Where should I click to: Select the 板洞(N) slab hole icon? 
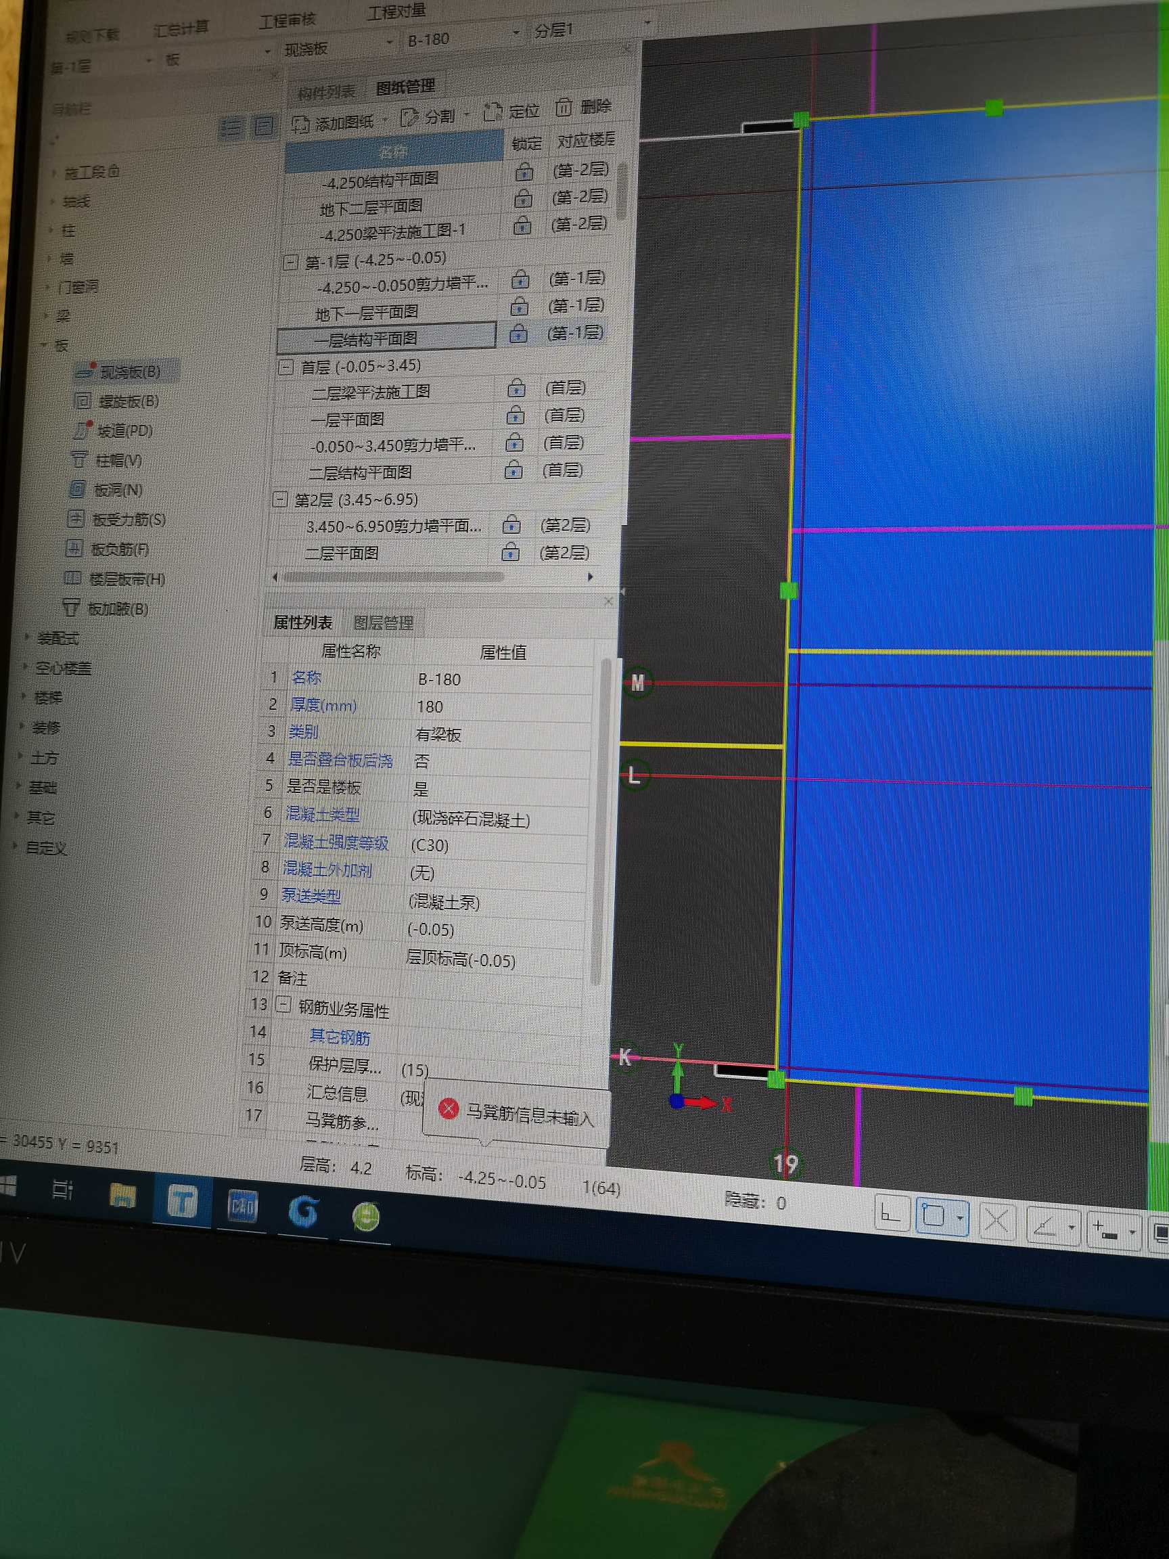tap(77, 489)
